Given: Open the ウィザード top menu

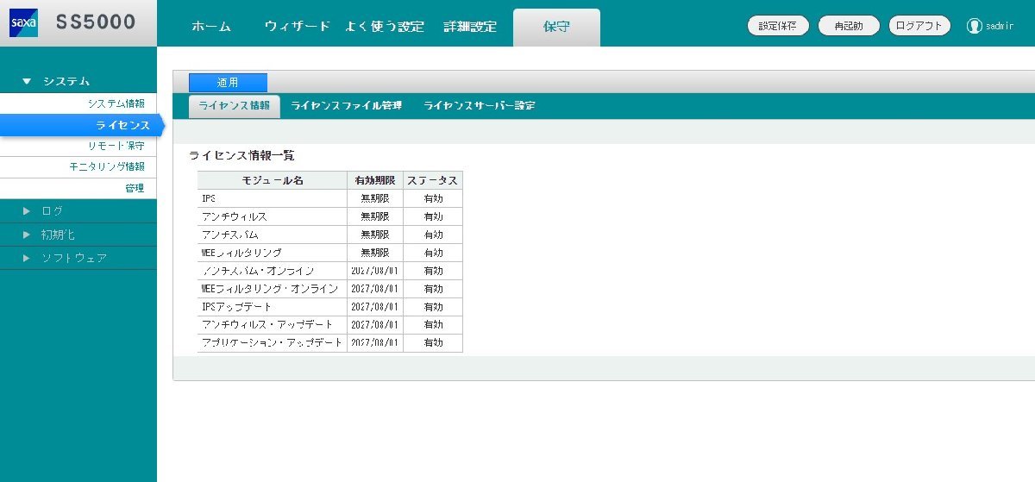Looking at the screenshot, I should (x=298, y=26).
